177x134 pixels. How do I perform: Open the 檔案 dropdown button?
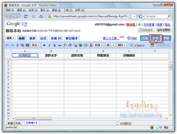tap(10, 38)
